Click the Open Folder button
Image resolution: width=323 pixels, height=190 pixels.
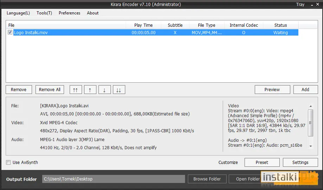248,179
